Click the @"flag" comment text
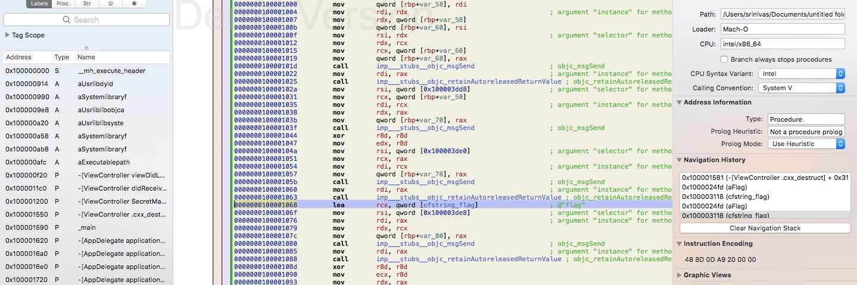The width and height of the screenshot is (857, 285). pyautogui.click(x=567, y=205)
